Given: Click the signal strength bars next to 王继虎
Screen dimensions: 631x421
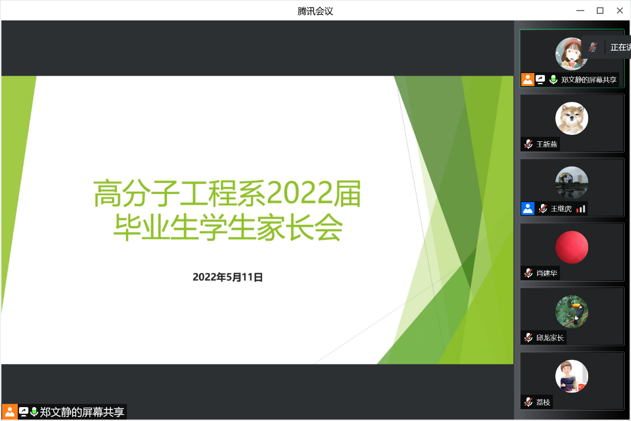Looking at the screenshot, I should (x=581, y=209).
